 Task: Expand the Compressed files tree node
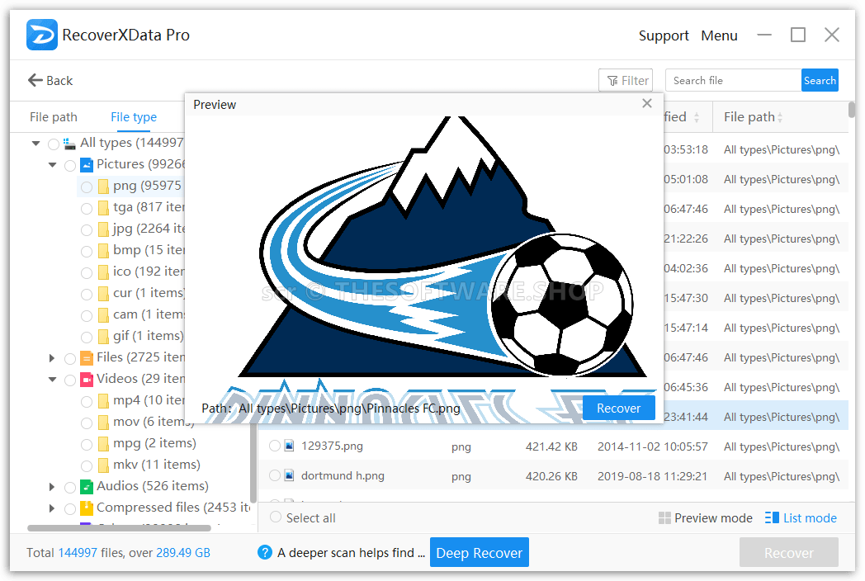click(x=52, y=508)
